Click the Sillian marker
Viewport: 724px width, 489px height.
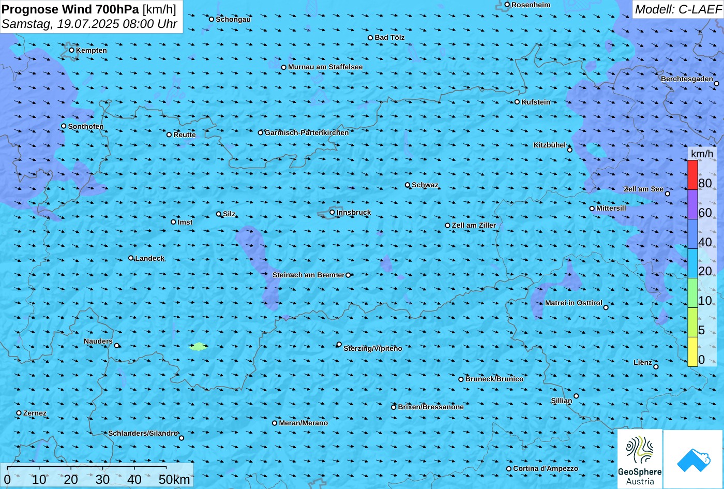(576, 396)
